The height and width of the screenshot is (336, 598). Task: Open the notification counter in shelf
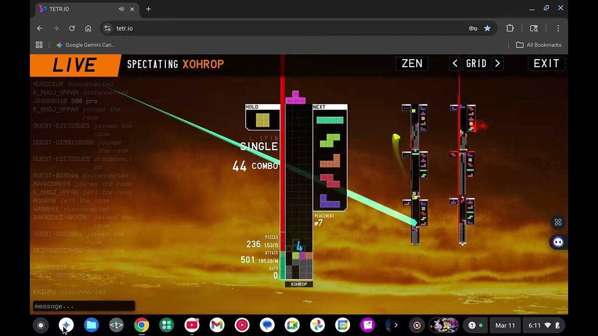pyautogui.click(x=476, y=325)
